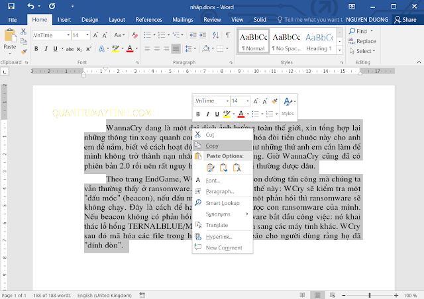The width and height of the screenshot is (424, 299).
Task: Switch to Web Layout view in status bar
Action: [333, 295]
